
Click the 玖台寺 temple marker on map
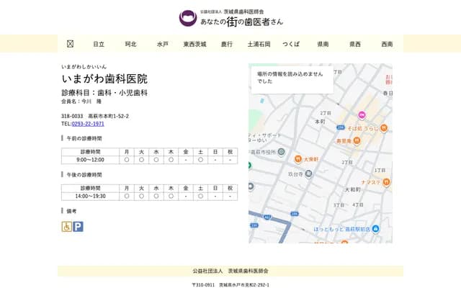(308, 174)
